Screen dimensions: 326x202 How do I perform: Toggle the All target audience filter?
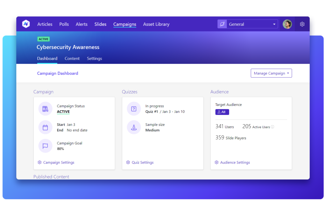coord(222,112)
